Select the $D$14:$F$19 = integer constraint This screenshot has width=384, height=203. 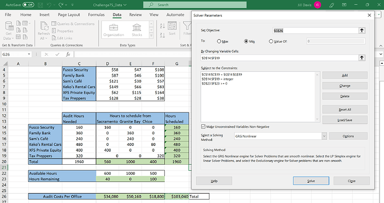218,79
